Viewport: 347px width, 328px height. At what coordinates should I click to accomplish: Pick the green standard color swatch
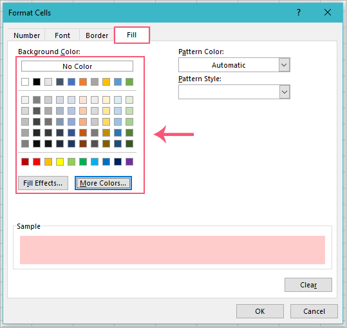(x=83, y=162)
